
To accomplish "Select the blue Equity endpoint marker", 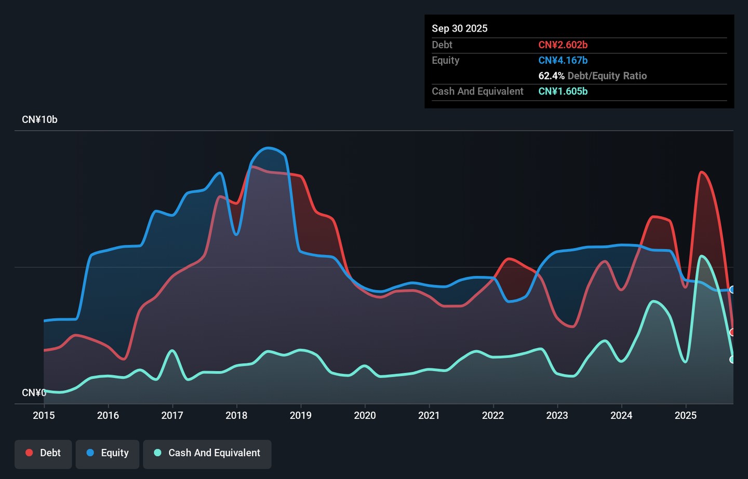I will [x=732, y=290].
